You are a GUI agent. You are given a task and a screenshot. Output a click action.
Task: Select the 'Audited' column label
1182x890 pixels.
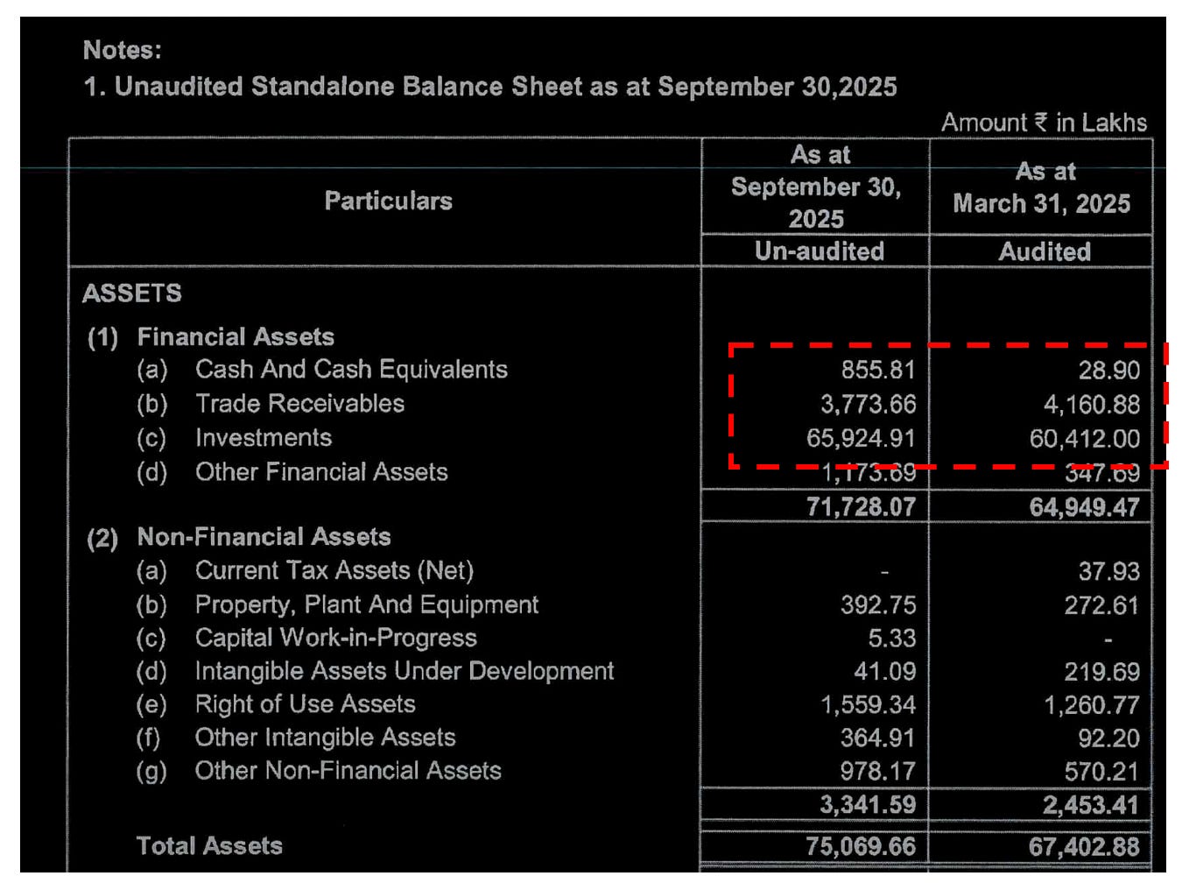point(1045,252)
